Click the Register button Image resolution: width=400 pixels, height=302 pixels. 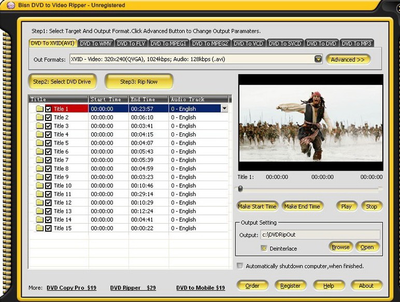(290, 285)
